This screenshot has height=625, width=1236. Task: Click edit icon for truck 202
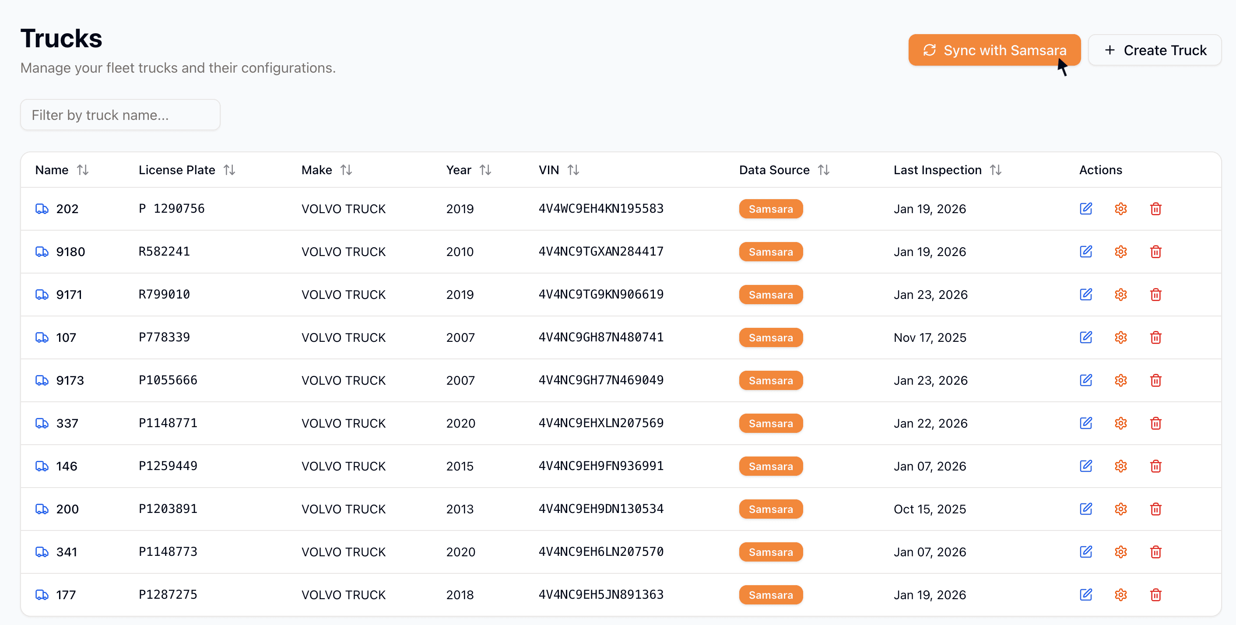point(1085,209)
